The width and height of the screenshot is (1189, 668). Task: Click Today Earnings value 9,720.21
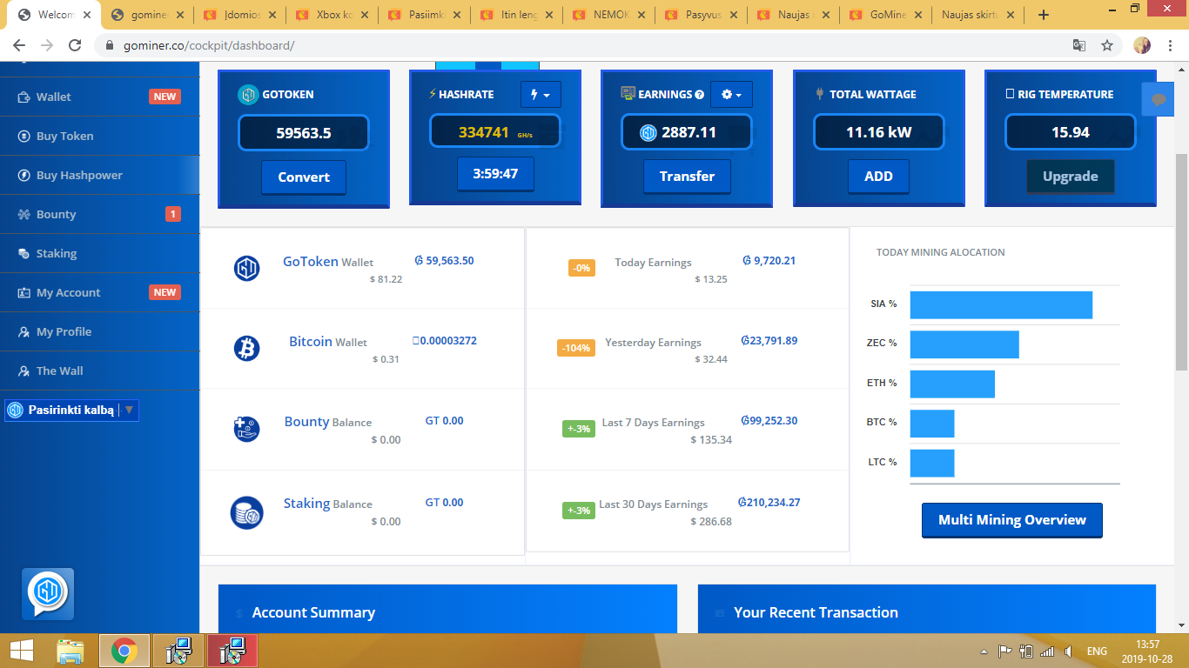769,260
